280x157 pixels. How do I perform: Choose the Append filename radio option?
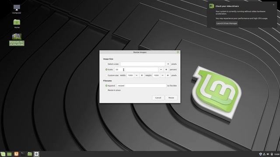pyautogui.click(x=106, y=85)
